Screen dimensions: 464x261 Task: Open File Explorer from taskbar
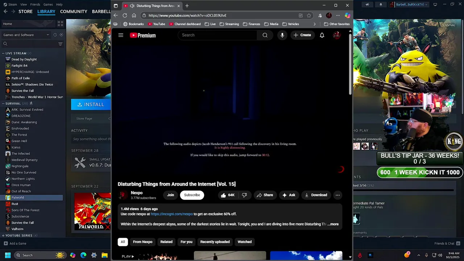click(x=104, y=255)
